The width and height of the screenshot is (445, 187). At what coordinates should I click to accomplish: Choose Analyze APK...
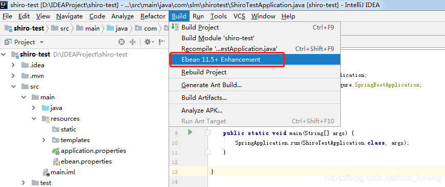254,111
